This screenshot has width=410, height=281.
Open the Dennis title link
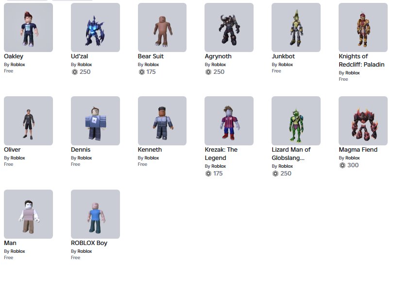(x=81, y=150)
